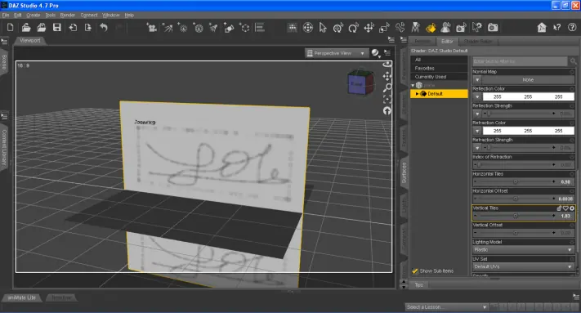Collapse the object node above Default

[x=413, y=85]
